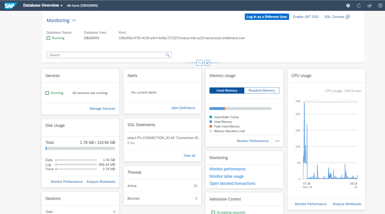This screenshot has width=385, height=214.
Task: Click the search magnifier icon
Action: pos(167,55)
